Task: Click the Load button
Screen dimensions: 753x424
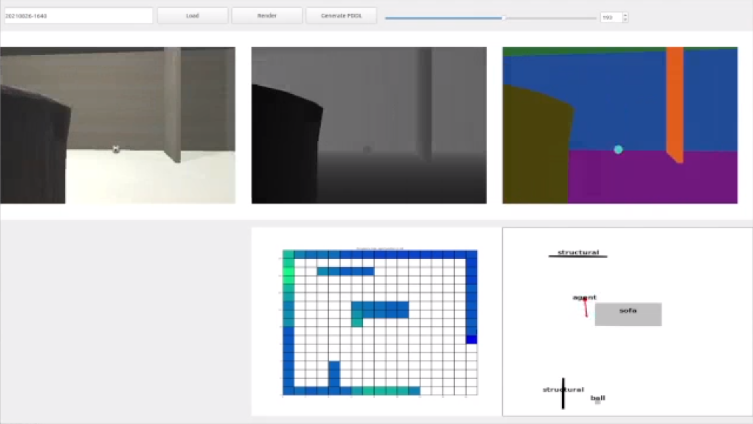Action: (193, 16)
